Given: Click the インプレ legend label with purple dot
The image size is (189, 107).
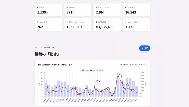Looking at the screenshot, I should click(143, 65).
